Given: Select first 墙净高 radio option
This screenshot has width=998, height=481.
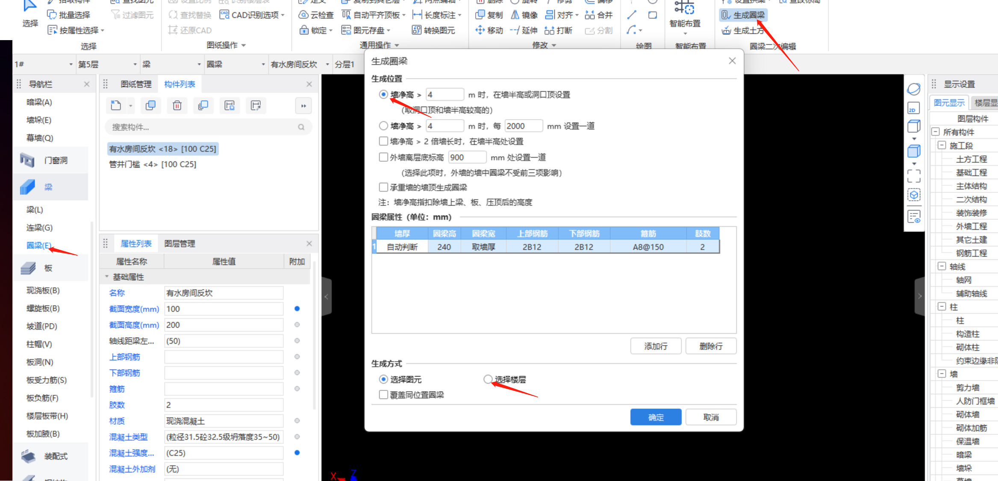Looking at the screenshot, I should pos(383,94).
